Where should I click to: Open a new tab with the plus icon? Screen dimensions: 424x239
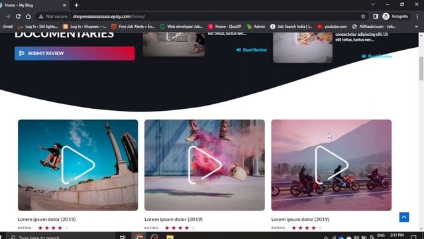(x=77, y=5)
